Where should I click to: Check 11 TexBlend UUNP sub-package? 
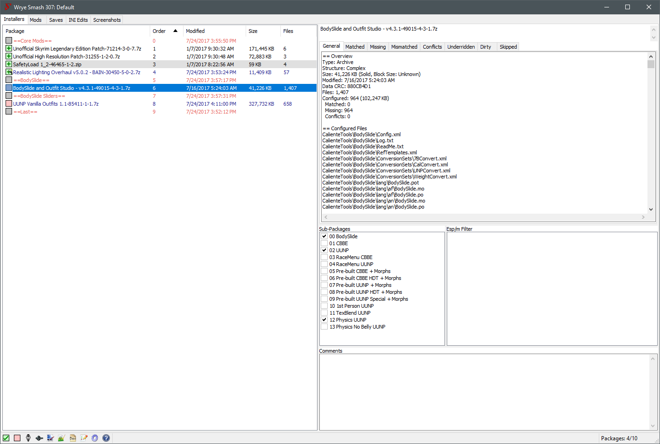point(324,313)
